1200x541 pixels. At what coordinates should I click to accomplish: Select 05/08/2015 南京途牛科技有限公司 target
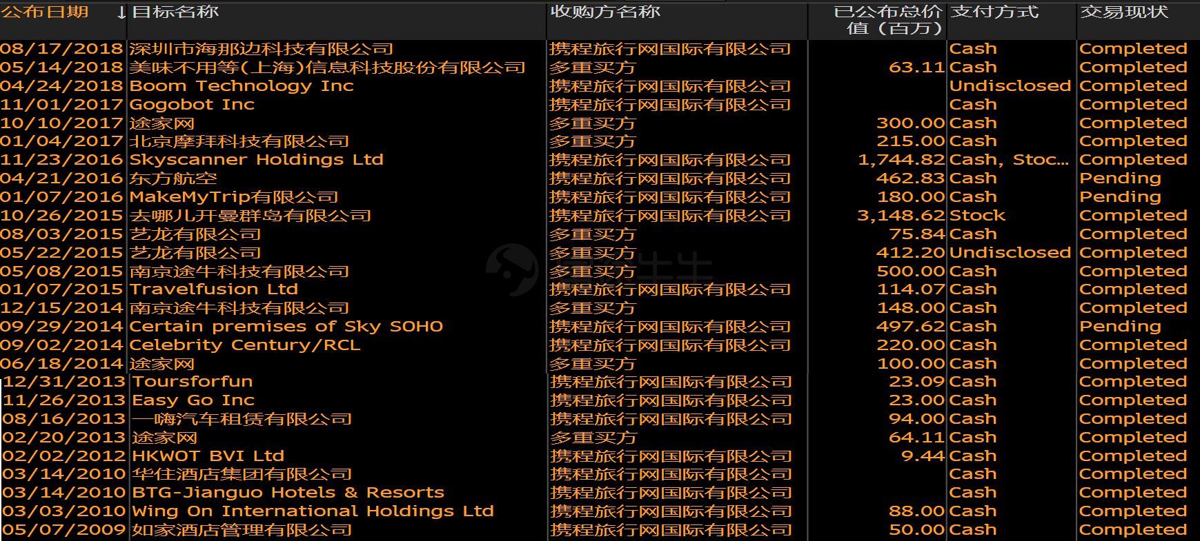coord(239,272)
